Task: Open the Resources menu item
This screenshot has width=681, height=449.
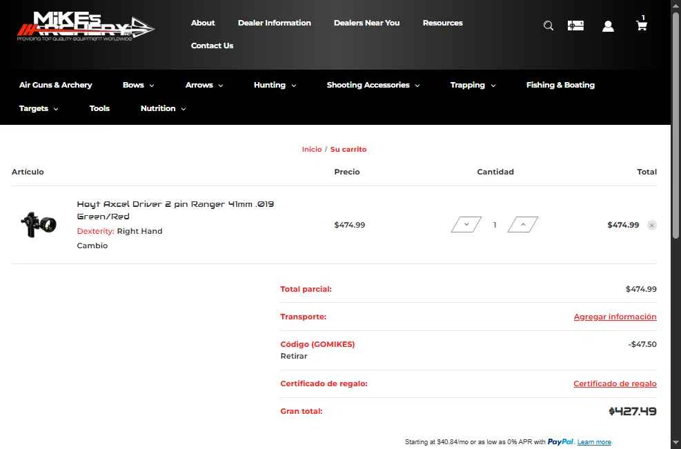Action: [442, 23]
